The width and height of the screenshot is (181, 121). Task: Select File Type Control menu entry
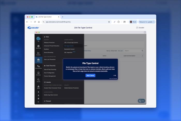(x=69, y=46)
